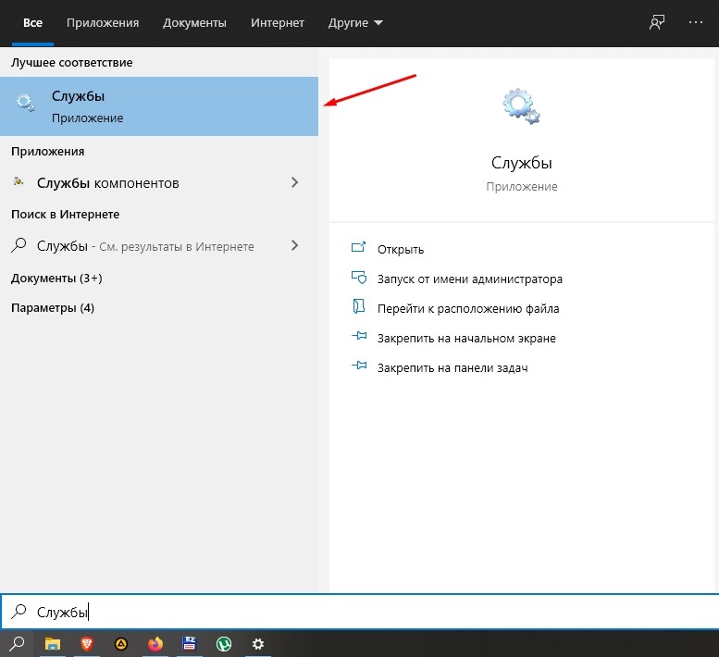The height and width of the screenshot is (657, 719).
Task: Choose Закрепить на начальном экране
Action: tap(466, 339)
